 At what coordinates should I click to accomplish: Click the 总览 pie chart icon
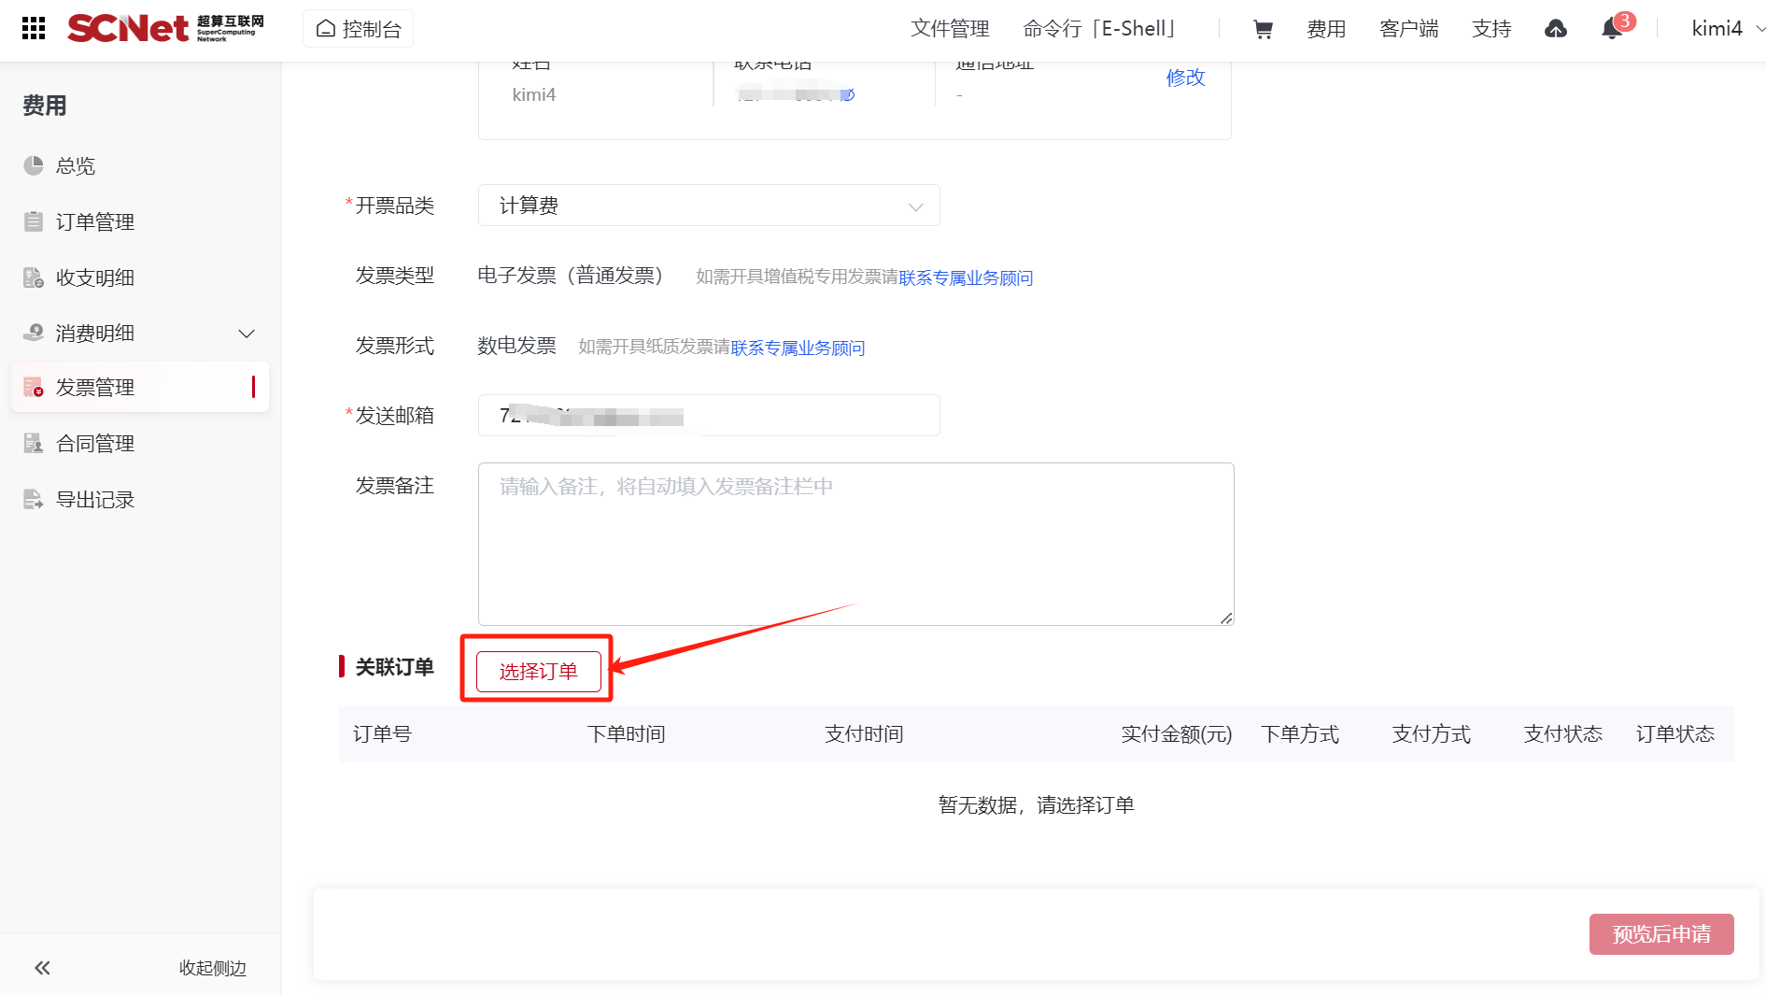tap(34, 165)
